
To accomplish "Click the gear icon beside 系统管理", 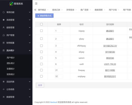I will click(x=4, y=20).
